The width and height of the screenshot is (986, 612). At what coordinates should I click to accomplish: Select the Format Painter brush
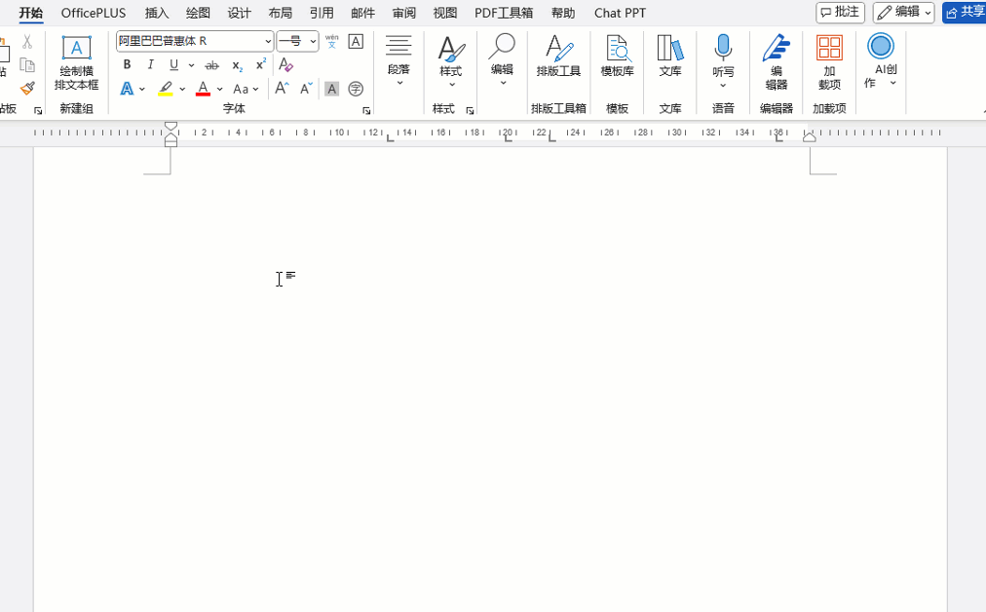click(27, 88)
